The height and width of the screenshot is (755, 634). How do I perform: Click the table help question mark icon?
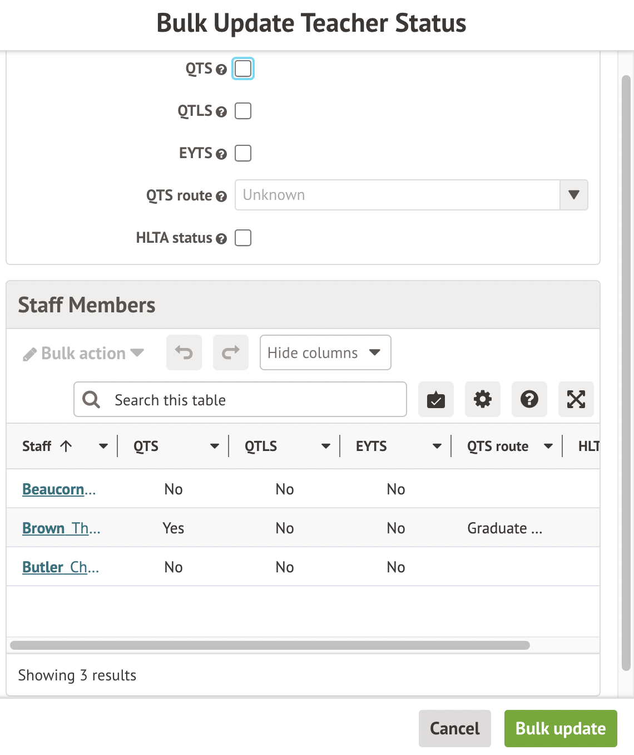click(x=529, y=399)
